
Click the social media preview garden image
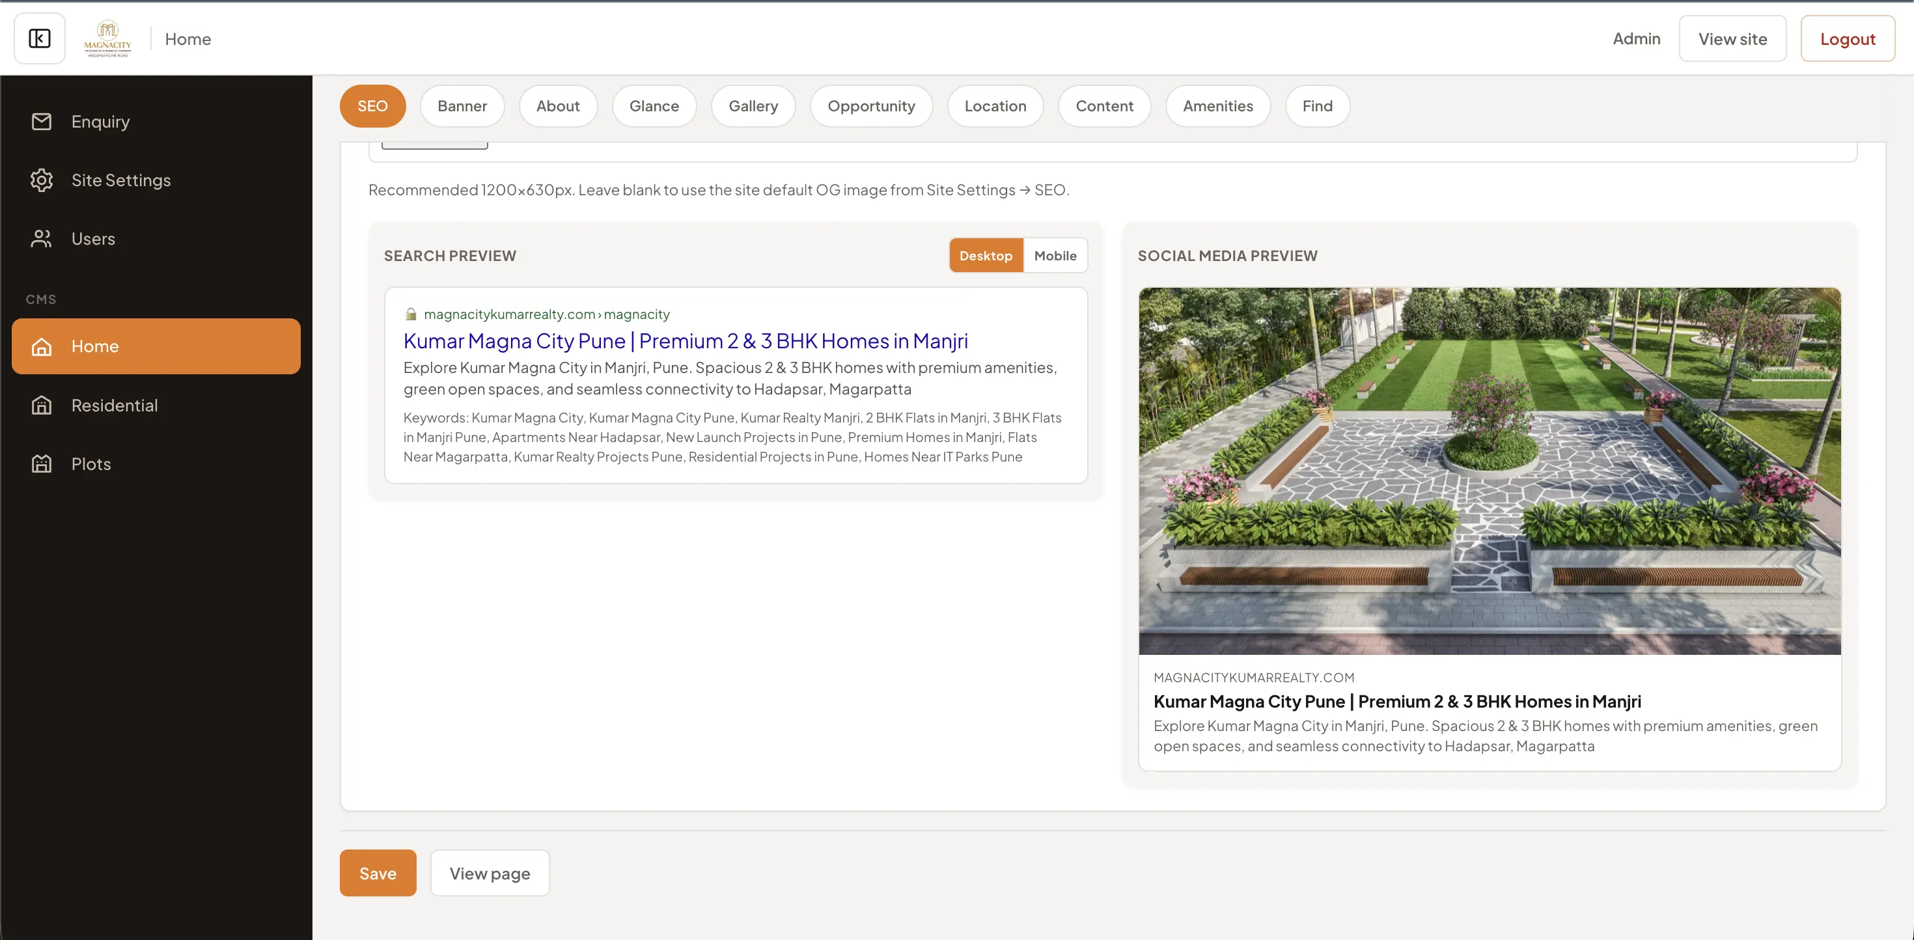(1490, 471)
